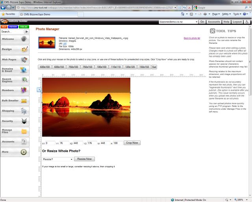The width and height of the screenshot is (252, 202).
Task: Follow the Back to photo list link
Action: click(192, 38)
